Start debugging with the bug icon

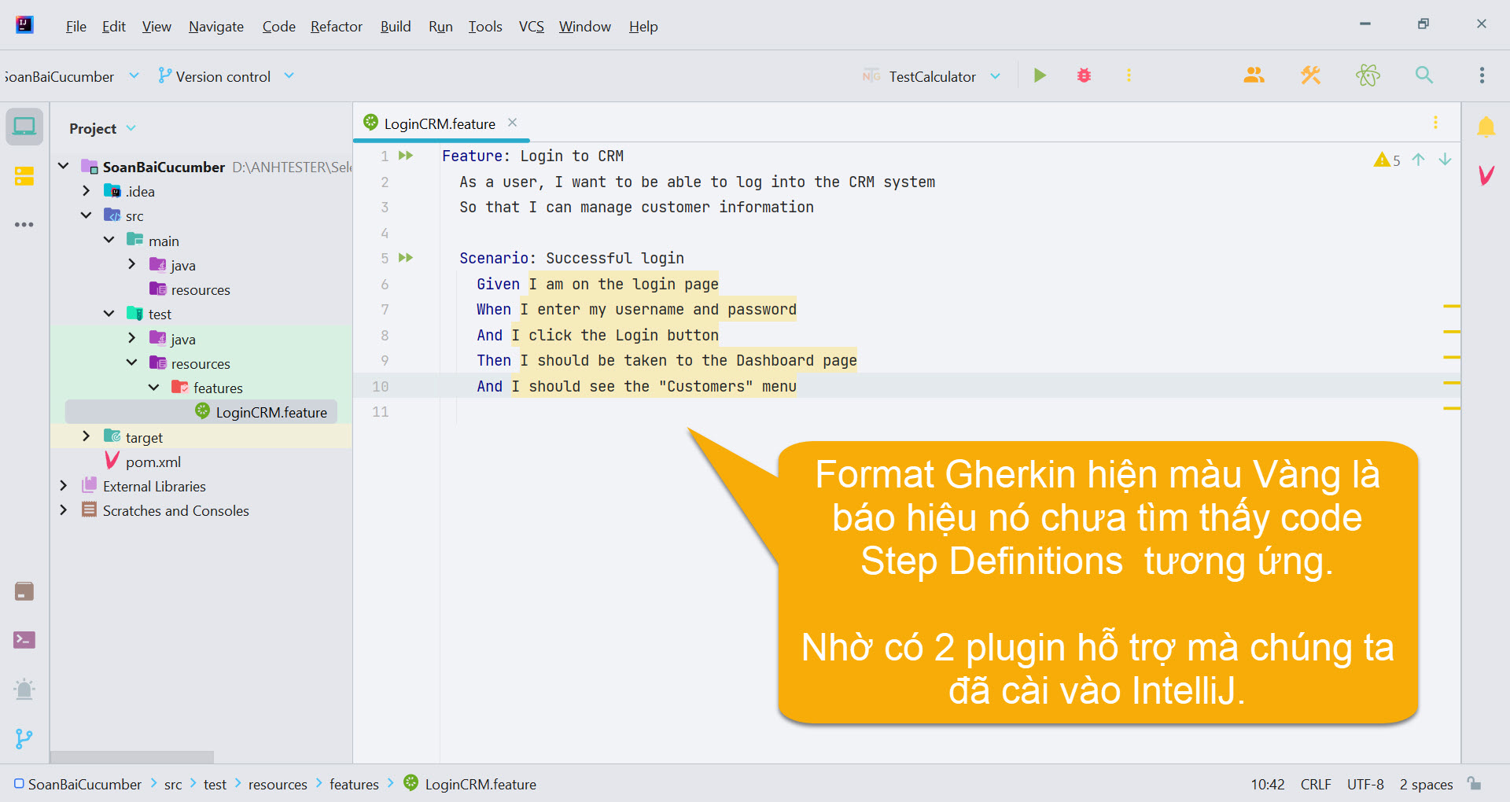point(1084,75)
